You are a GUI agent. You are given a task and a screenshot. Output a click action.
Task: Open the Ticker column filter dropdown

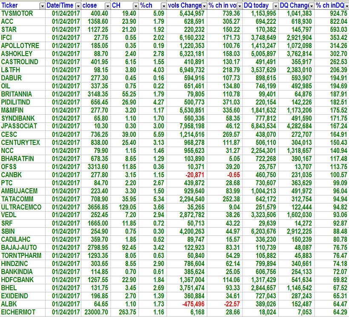coord(42,6)
